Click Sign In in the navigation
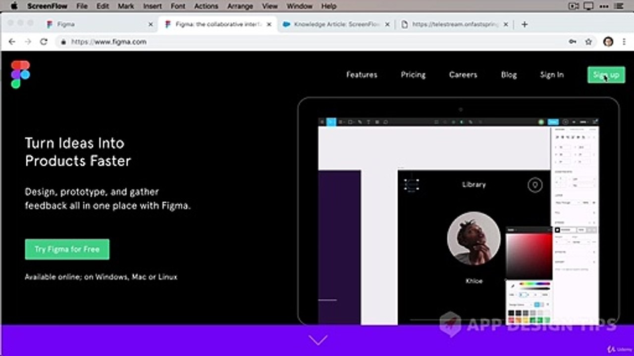 click(552, 75)
